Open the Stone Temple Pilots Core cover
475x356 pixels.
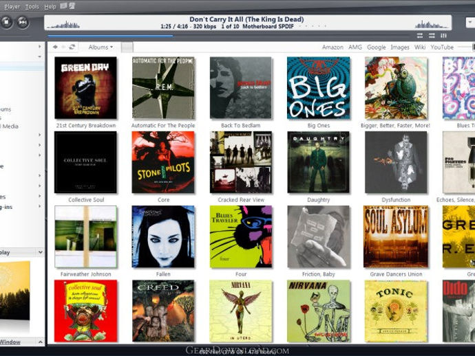(163, 162)
